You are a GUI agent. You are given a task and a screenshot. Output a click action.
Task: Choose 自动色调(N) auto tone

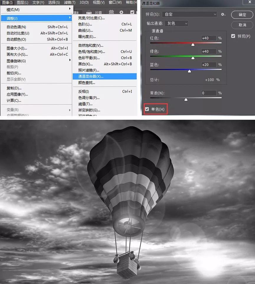click(37, 27)
